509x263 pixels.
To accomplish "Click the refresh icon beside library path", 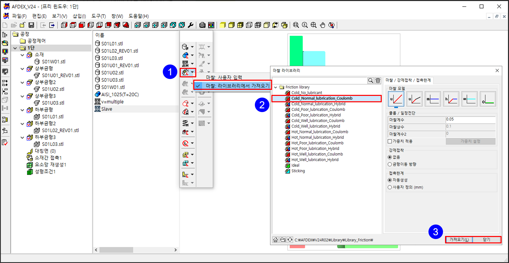I will click(290, 240).
